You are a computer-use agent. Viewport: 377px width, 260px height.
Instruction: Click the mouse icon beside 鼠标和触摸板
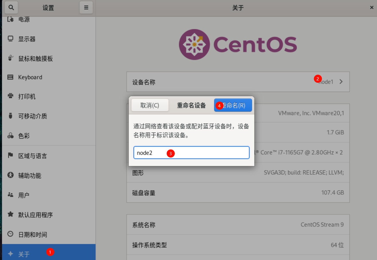point(11,58)
